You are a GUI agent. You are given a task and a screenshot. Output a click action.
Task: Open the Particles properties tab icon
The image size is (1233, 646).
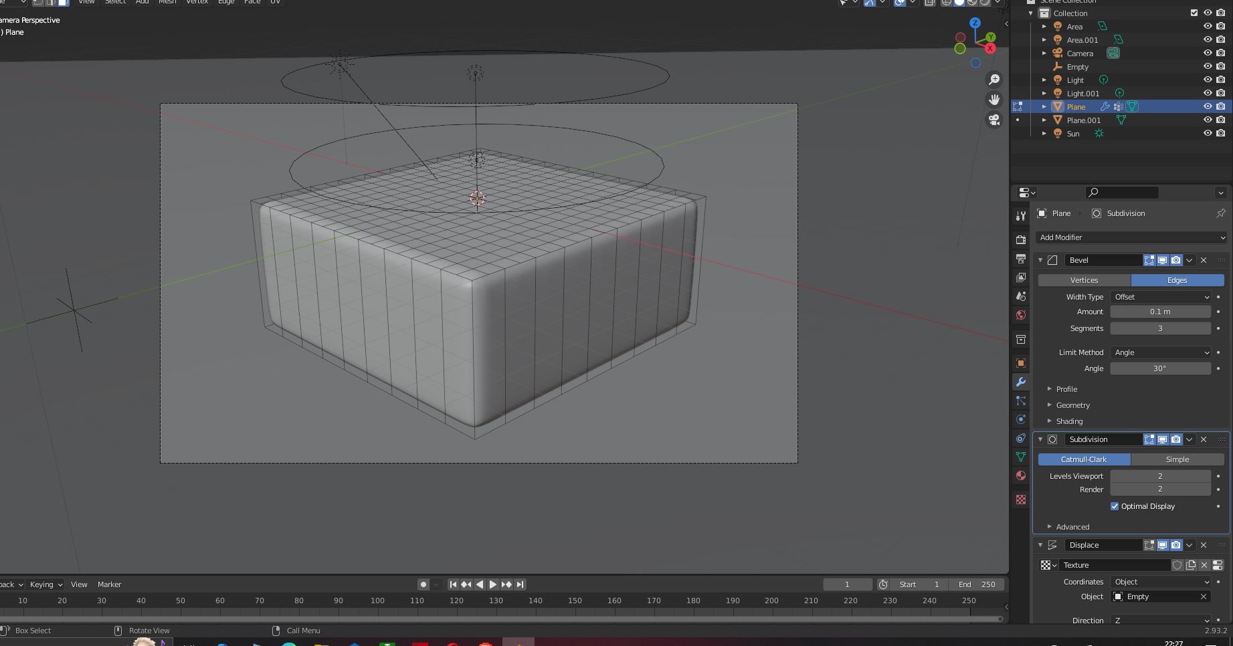coord(1020,401)
